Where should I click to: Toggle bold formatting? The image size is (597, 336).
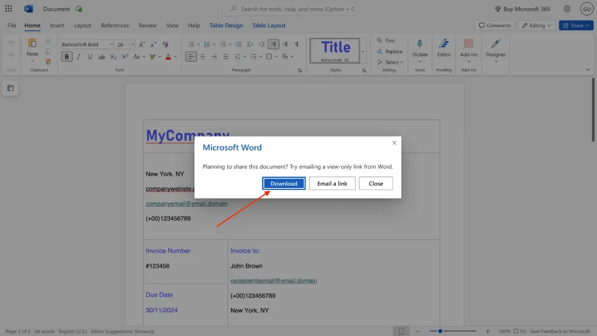point(66,56)
